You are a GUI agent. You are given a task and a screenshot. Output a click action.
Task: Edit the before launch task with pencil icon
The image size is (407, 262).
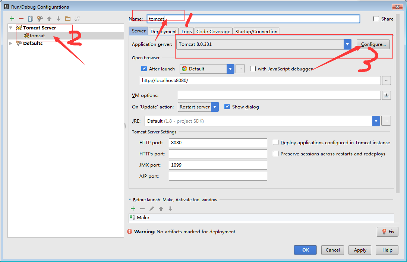(152, 209)
